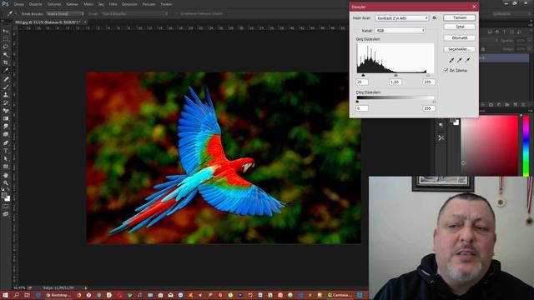The height and width of the screenshot is (300, 534).
Task: Click the foreground color swatch in toolbar
Action: click(x=3, y=196)
